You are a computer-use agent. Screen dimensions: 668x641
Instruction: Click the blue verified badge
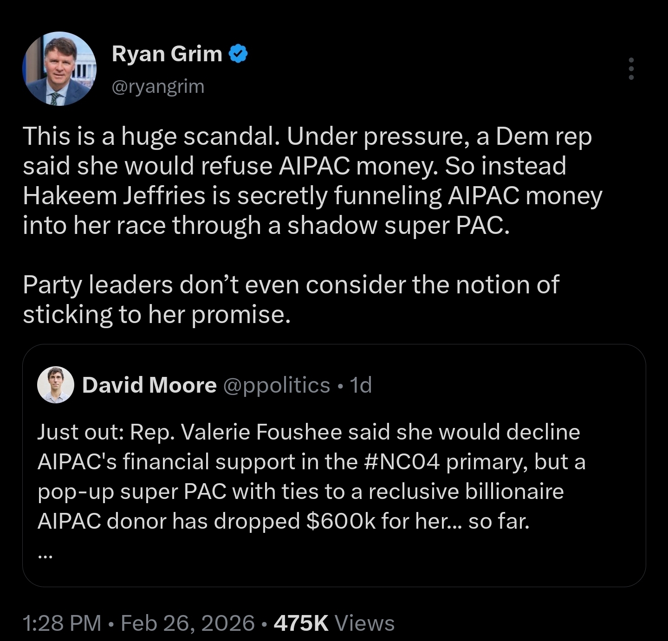pos(239,54)
